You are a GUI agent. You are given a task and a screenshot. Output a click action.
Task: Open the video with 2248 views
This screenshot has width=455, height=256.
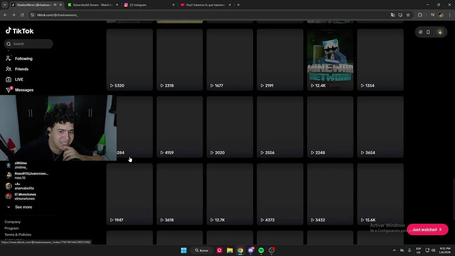point(330,127)
